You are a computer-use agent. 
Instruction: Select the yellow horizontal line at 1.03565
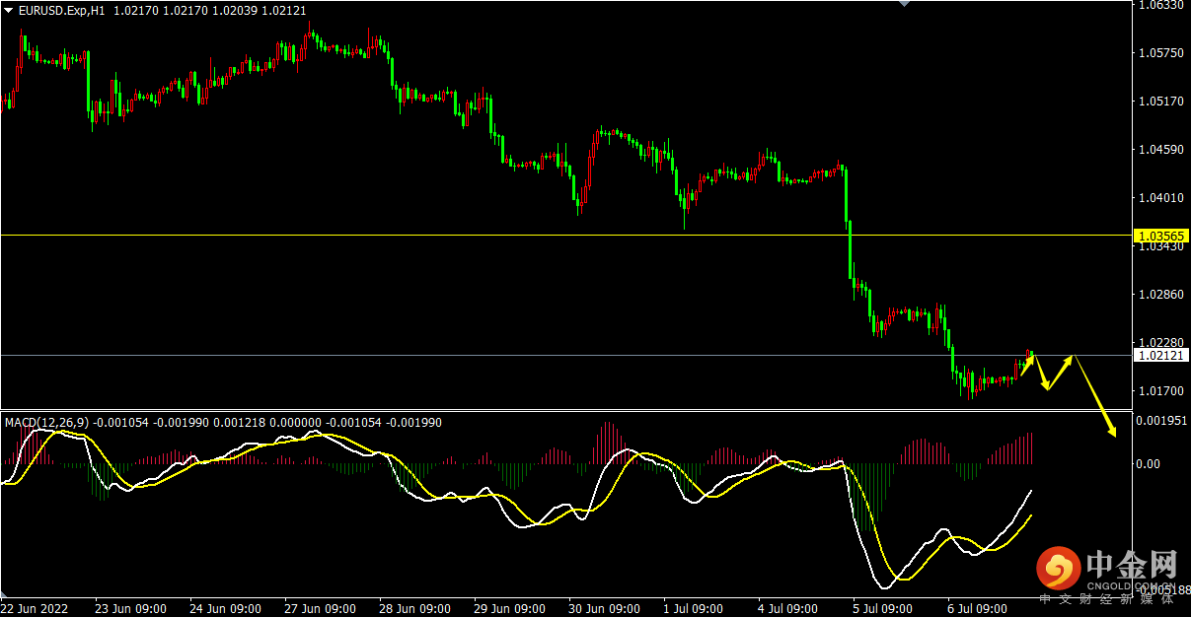coord(564,236)
